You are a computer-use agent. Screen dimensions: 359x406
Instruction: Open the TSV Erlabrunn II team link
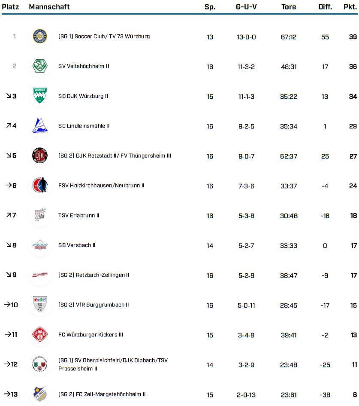pyautogui.click(x=78, y=216)
